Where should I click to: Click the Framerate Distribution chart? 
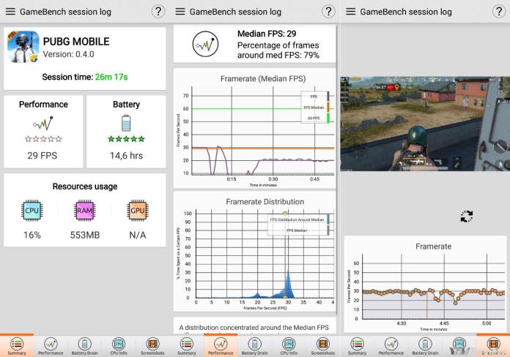pyautogui.click(x=255, y=252)
